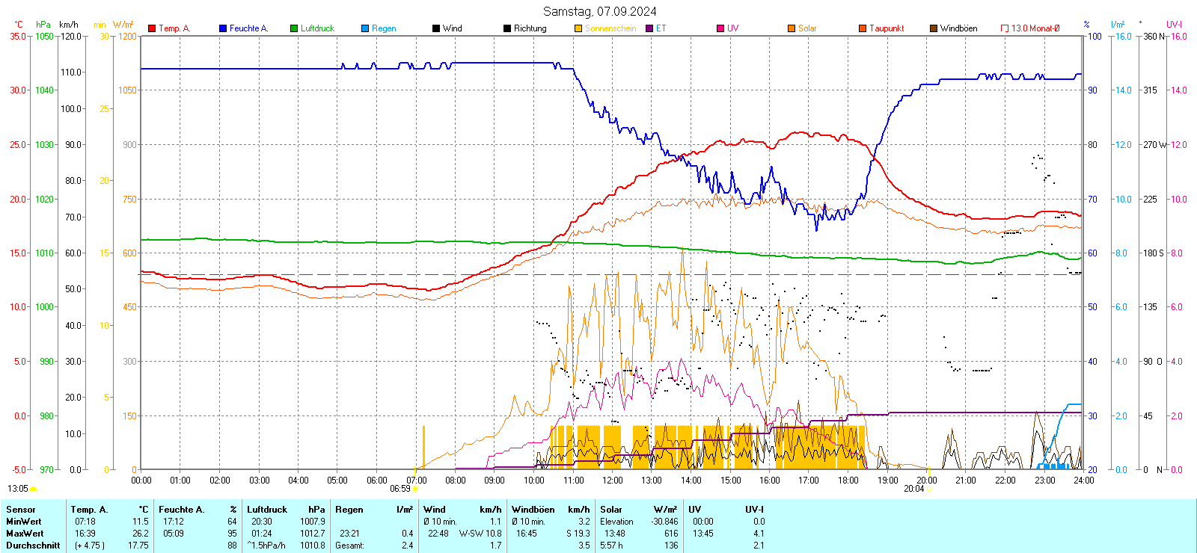This screenshot has height=553, width=1197.
Task: Click the yellow Sonnenschein legend square
Action: point(578,28)
